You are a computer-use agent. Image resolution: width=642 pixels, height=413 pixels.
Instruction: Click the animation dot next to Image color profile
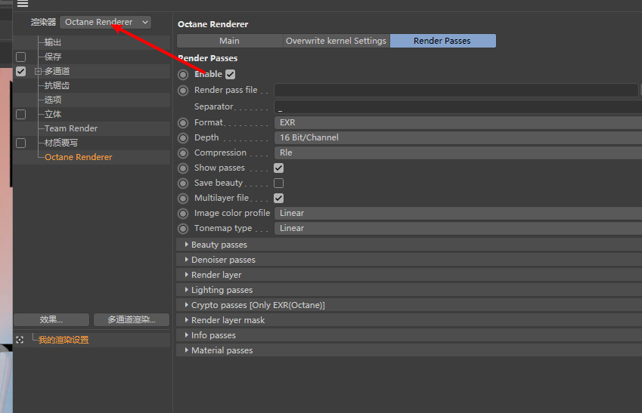click(x=183, y=214)
